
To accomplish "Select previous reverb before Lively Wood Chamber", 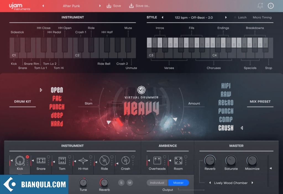I will 210,183.
